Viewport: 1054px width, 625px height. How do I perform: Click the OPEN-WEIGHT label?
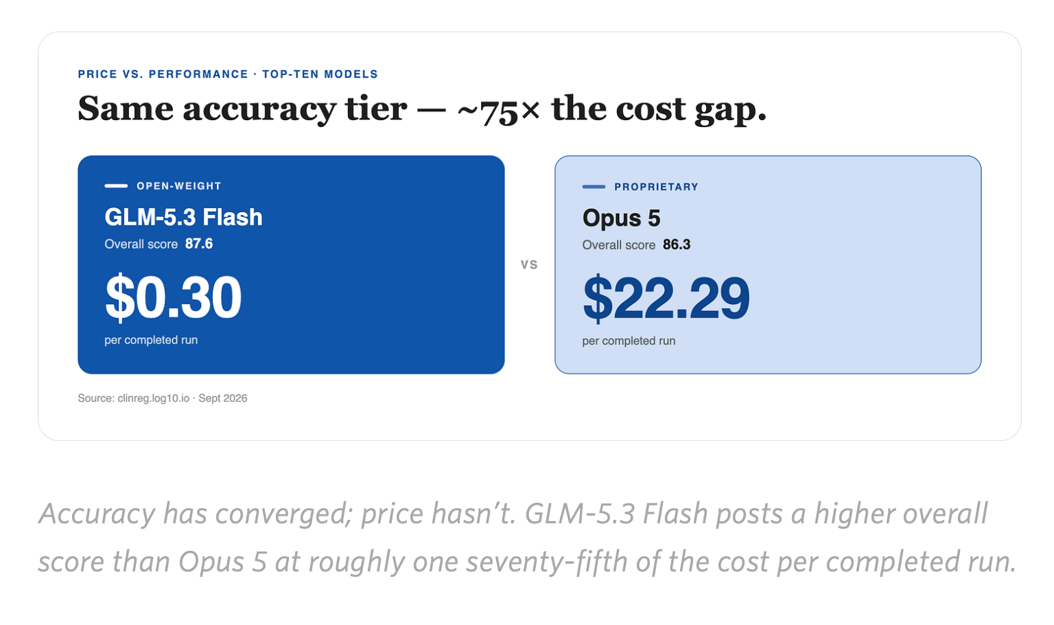tap(178, 186)
